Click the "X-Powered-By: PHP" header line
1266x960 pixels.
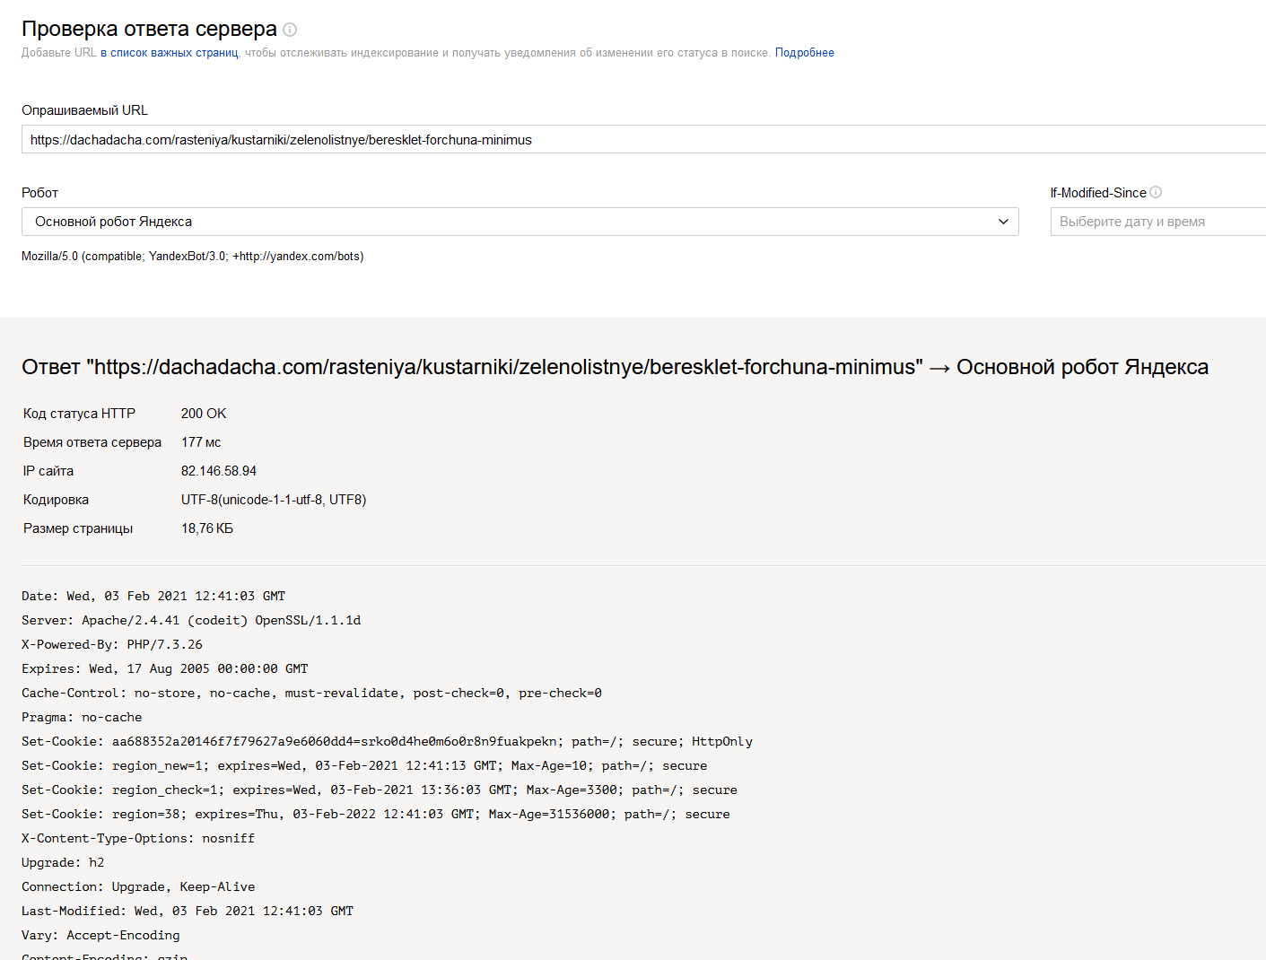click(112, 645)
